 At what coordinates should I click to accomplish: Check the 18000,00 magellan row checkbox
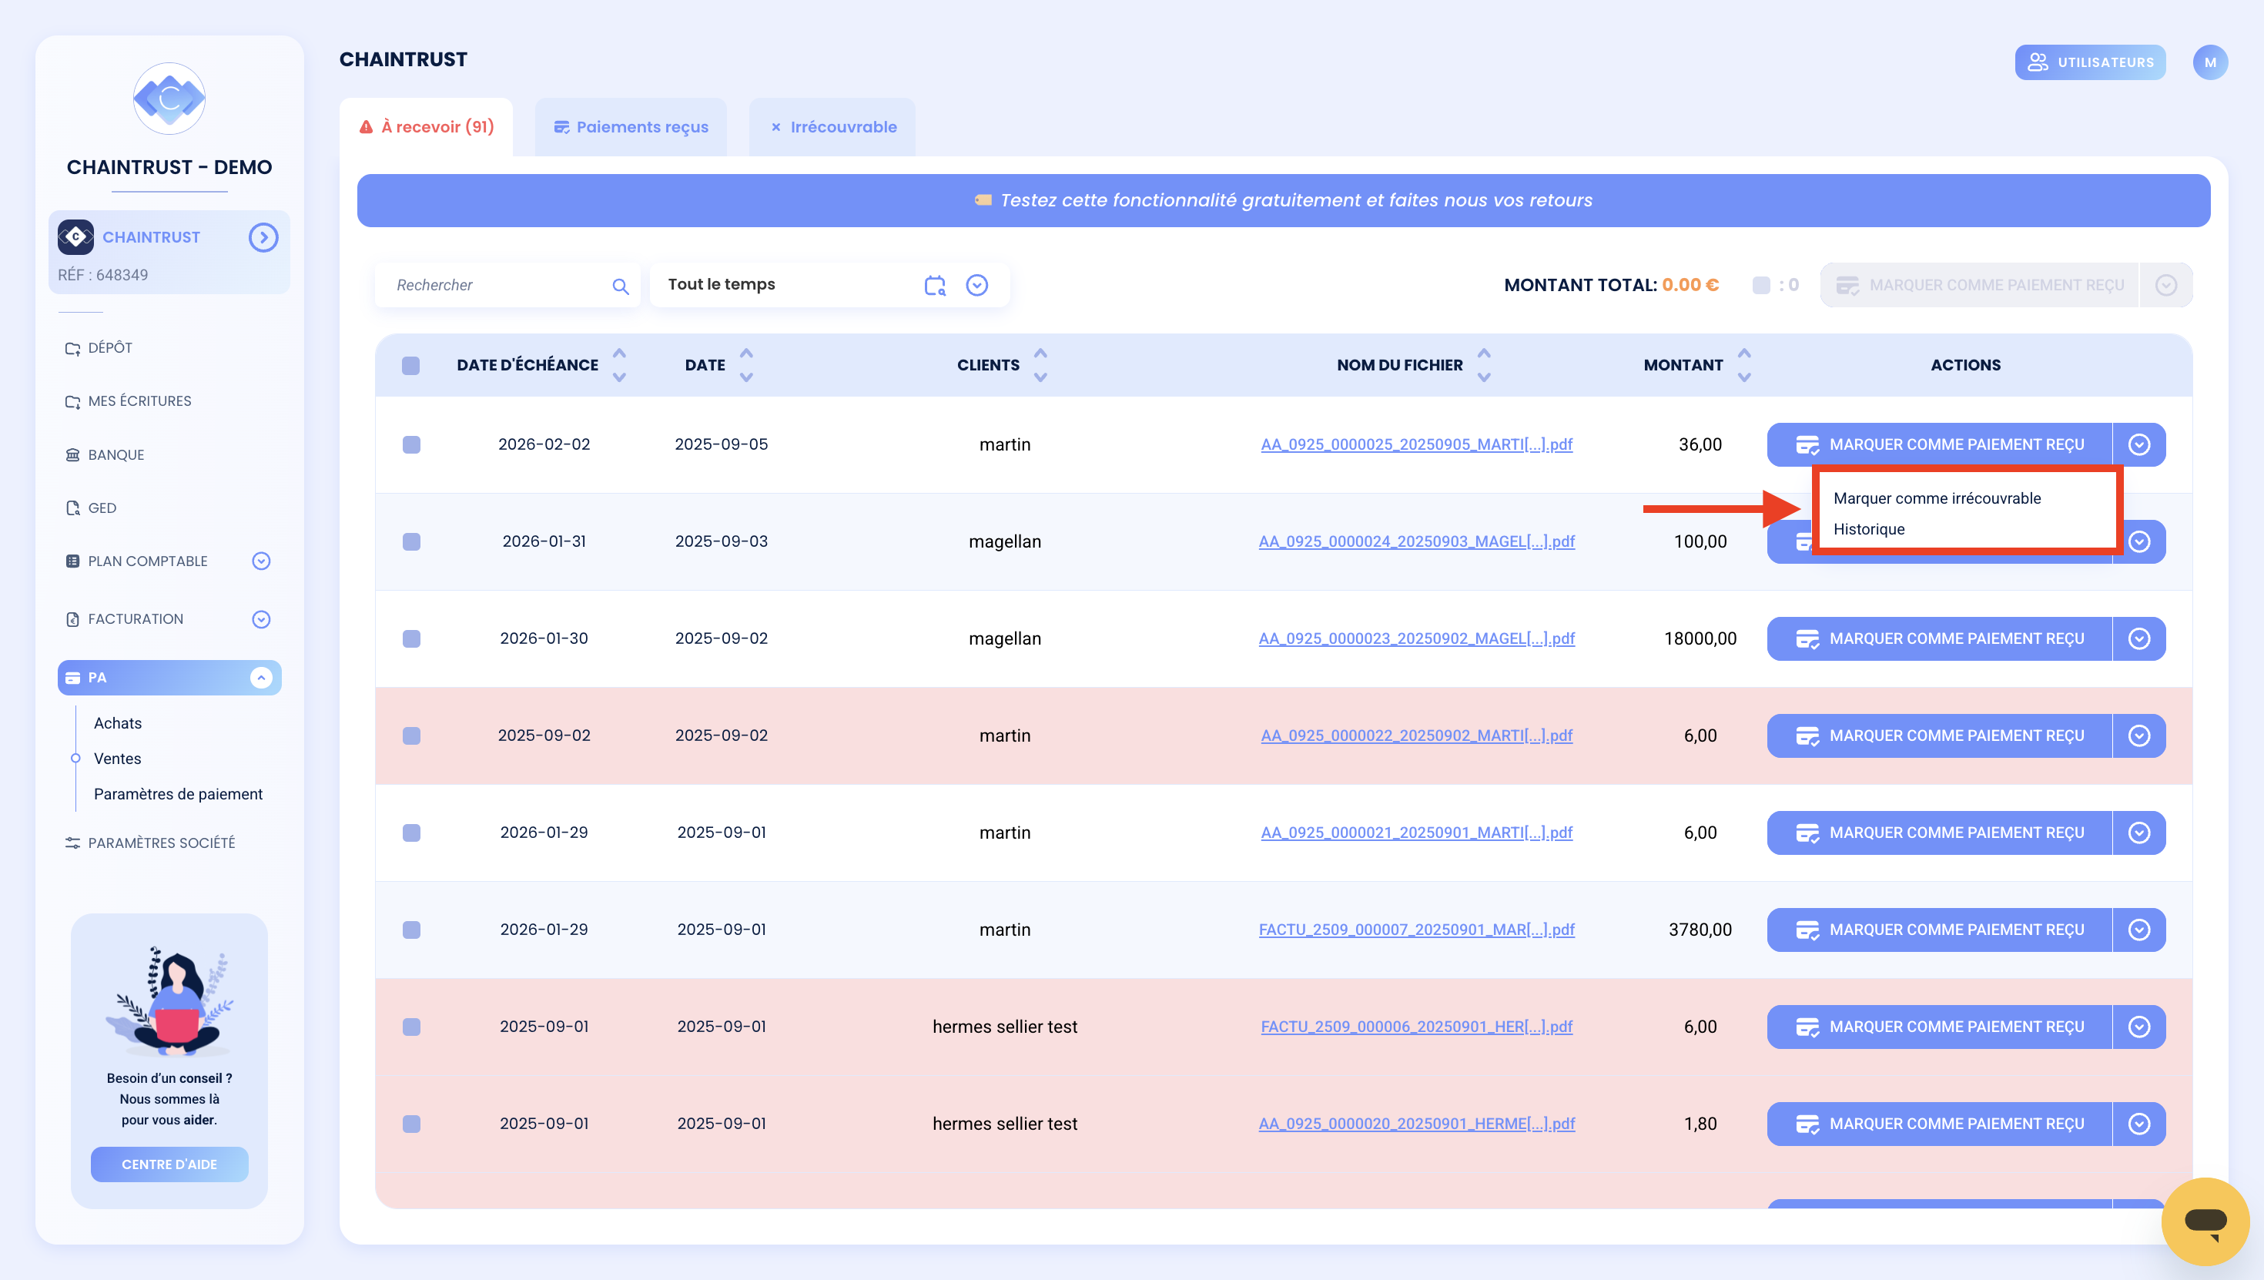[x=410, y=639]
